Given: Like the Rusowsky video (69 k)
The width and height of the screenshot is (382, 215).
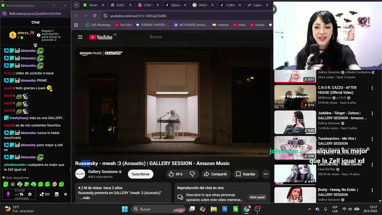Looking at the screenshot, I should point(175,174).
